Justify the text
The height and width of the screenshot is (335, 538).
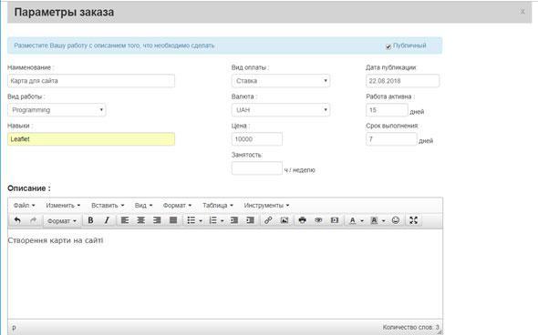[x=173, y=220]
